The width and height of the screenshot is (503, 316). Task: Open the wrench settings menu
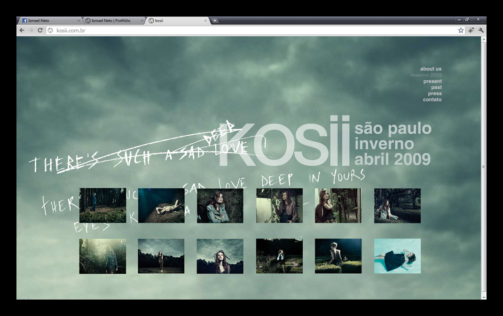pyautogui.click(x=481, y=31)
